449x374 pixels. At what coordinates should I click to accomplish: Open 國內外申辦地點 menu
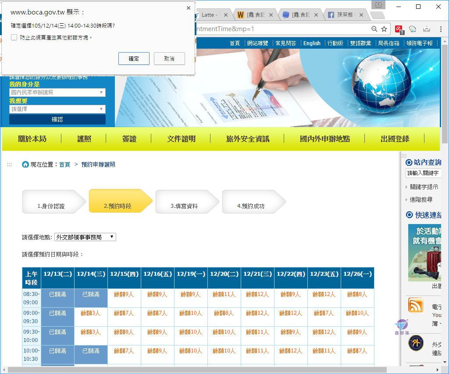coord(325,139)
